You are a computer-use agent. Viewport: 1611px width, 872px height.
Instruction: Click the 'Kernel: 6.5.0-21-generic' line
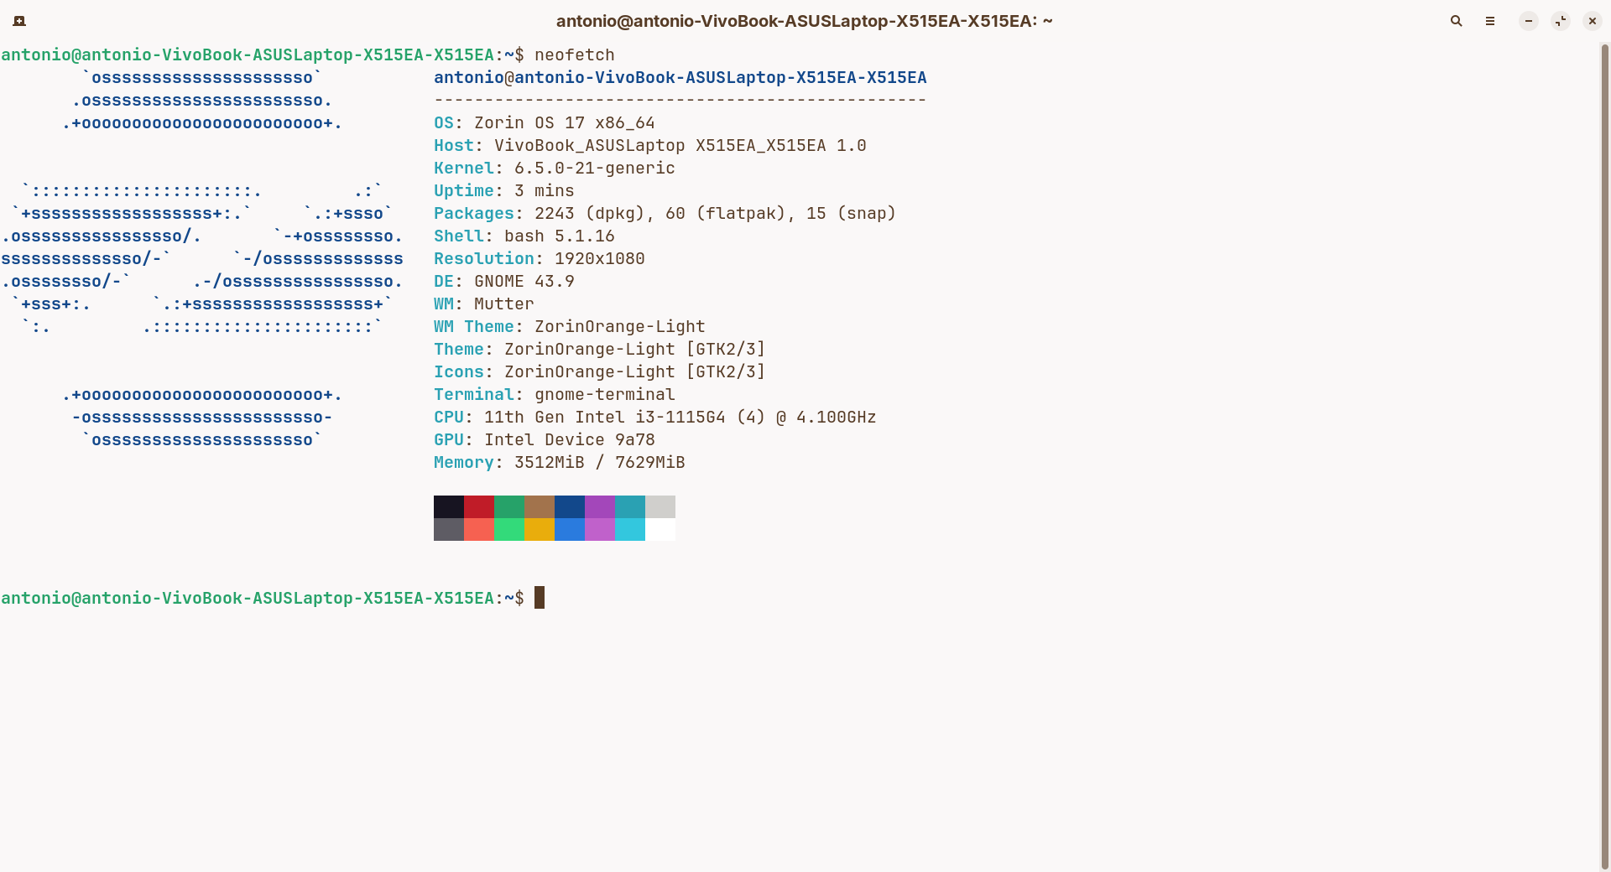(x=555, y=168)
